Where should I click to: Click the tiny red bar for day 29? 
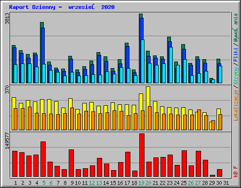[212, 176]
